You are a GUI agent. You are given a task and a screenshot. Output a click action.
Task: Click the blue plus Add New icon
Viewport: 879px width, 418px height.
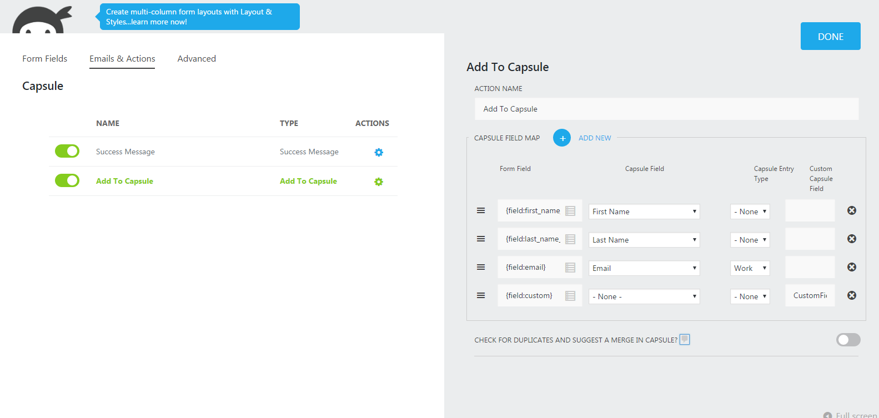pyautogui.click(x=562, y=138)
